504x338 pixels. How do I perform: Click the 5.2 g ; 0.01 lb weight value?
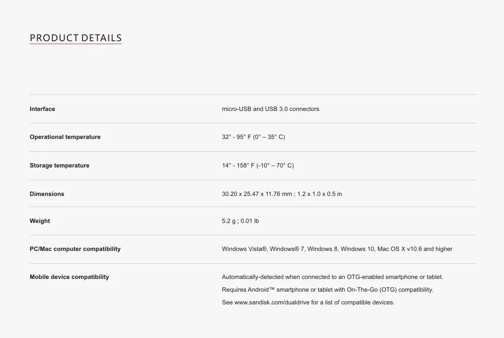point(240,221)
